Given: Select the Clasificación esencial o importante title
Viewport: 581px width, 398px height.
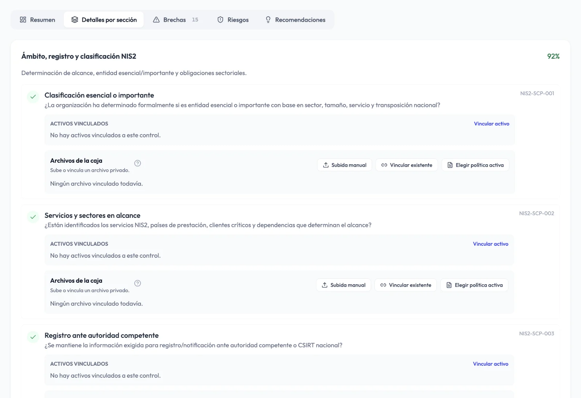Looking at the screenshot, I should click(x=99, y=95).
